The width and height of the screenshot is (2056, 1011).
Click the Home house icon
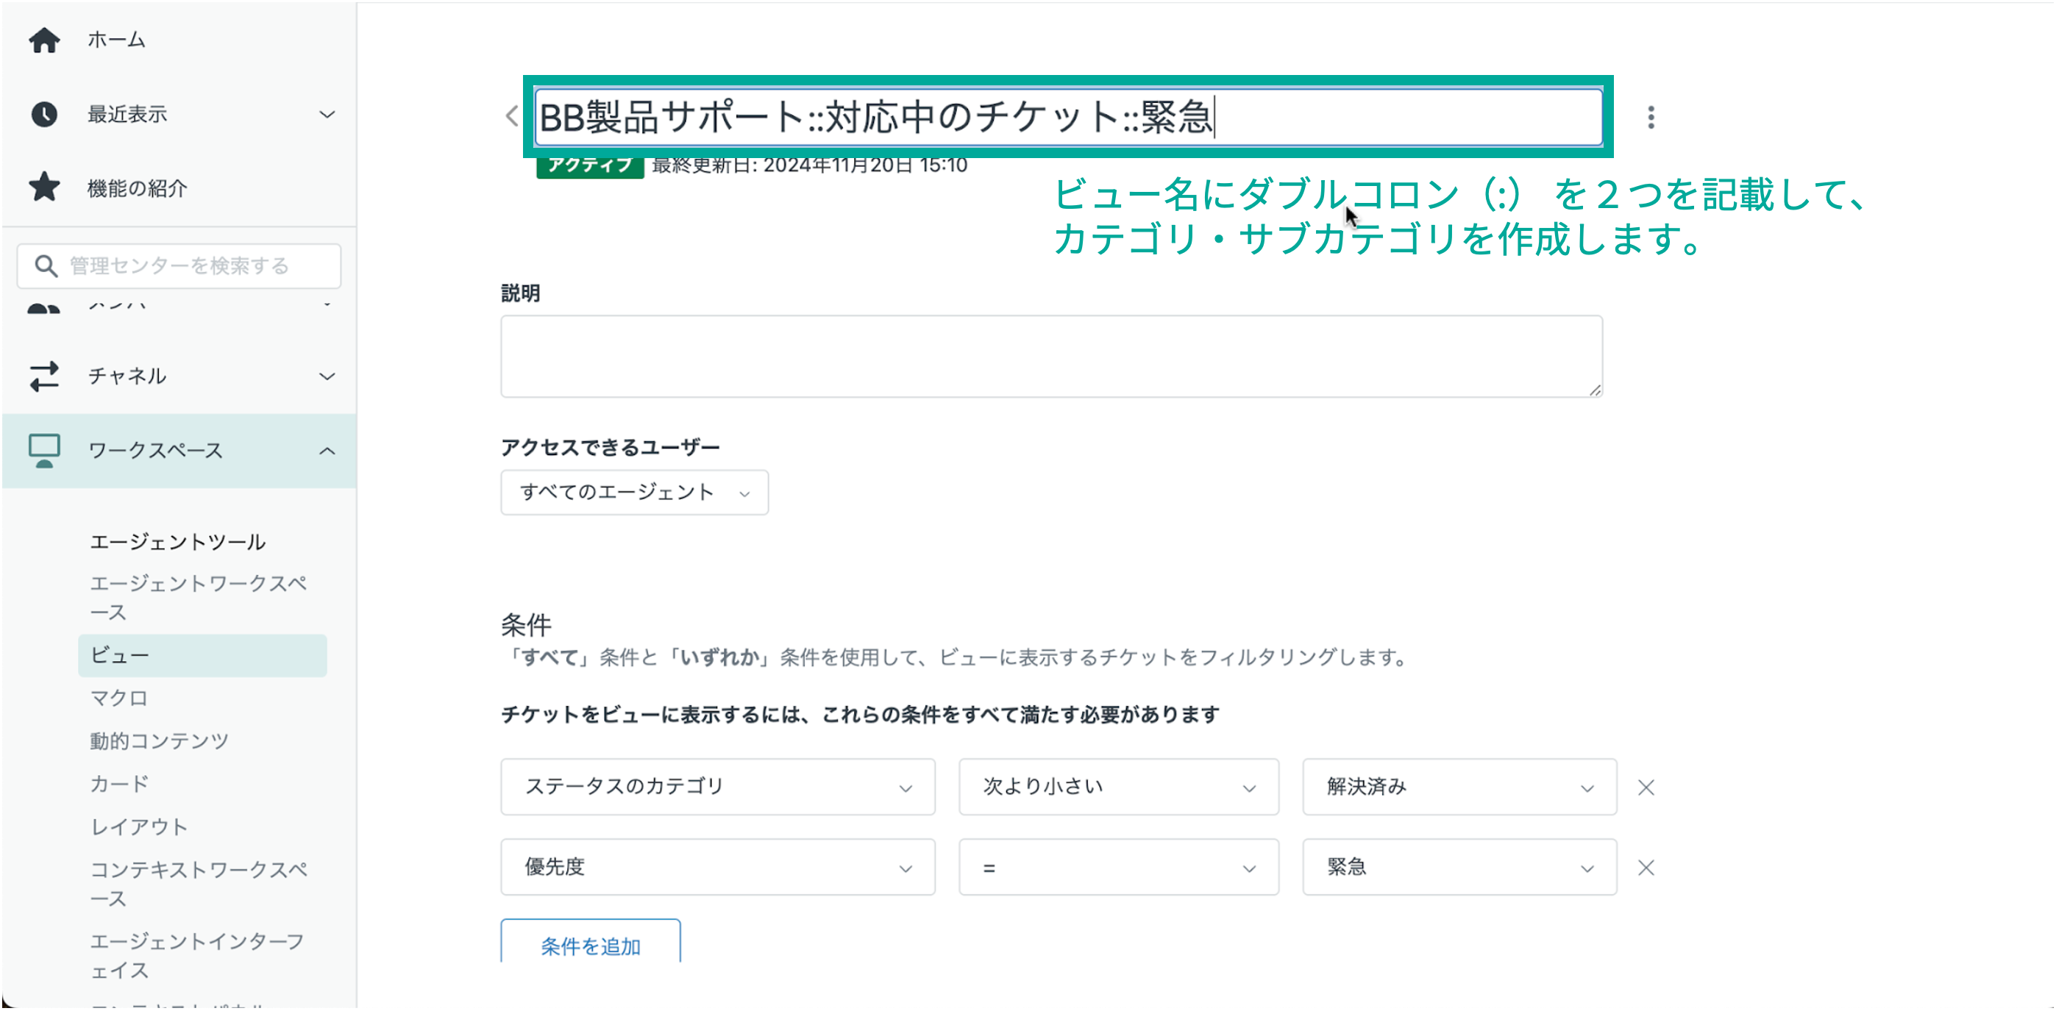coord(44,40)
